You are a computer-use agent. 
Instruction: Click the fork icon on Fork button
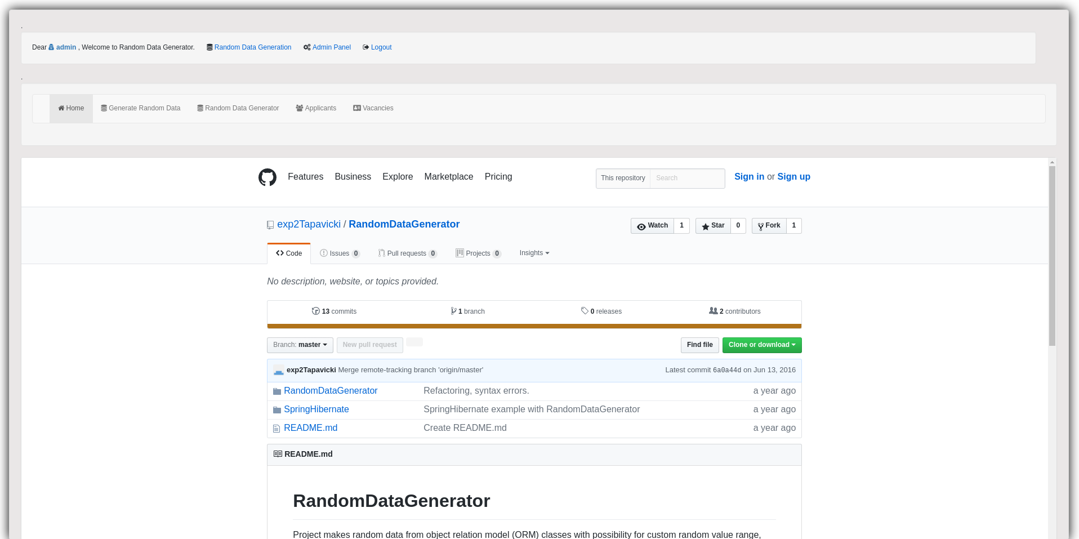click(x=761, y=226)
